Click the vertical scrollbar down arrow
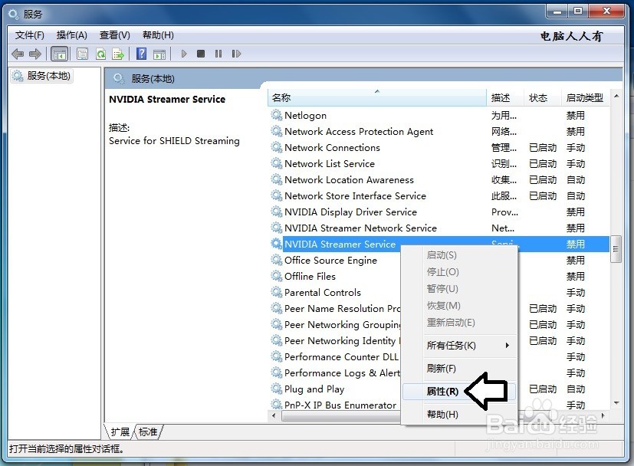 click(616, 403)
